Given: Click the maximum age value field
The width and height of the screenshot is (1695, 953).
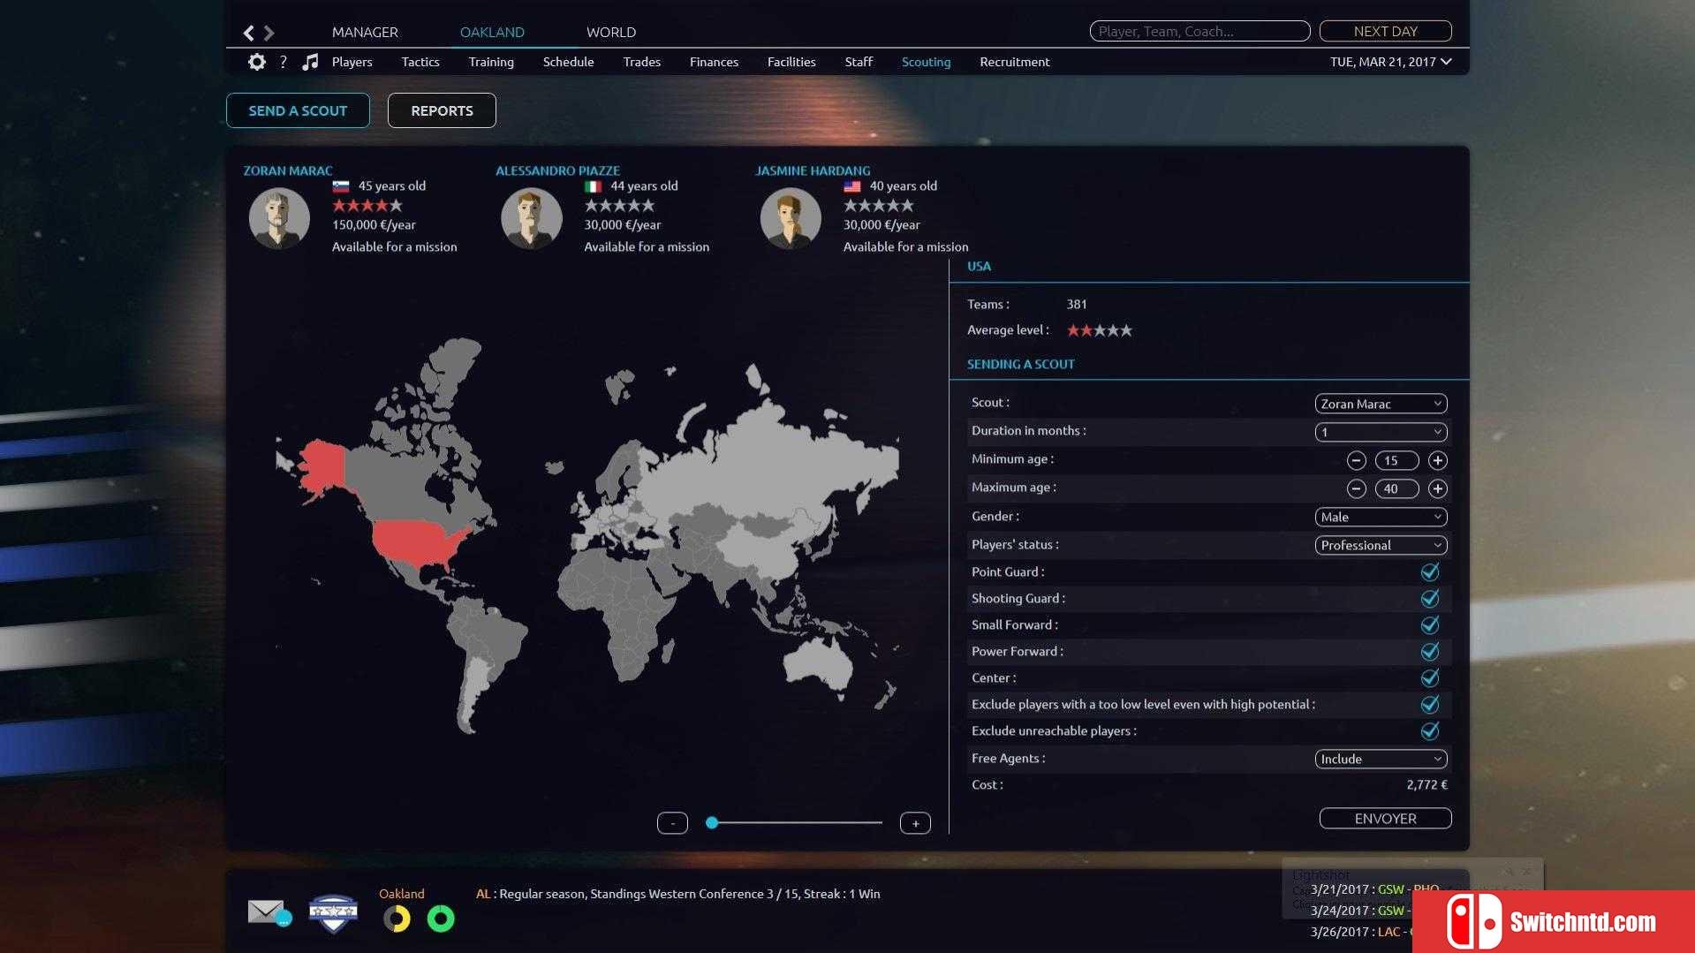Looking at the screenshot, I should click(x=1396, y=488).
